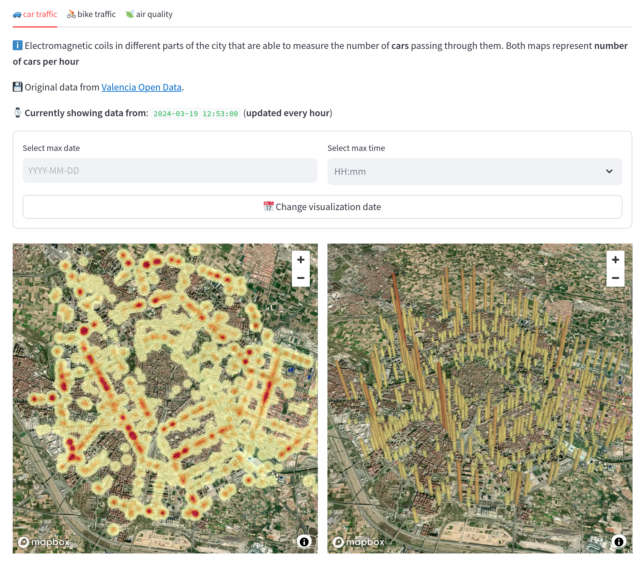Switch to the air quality tab
This screenshot has height=564, width=640.
[x=149, y=15]
